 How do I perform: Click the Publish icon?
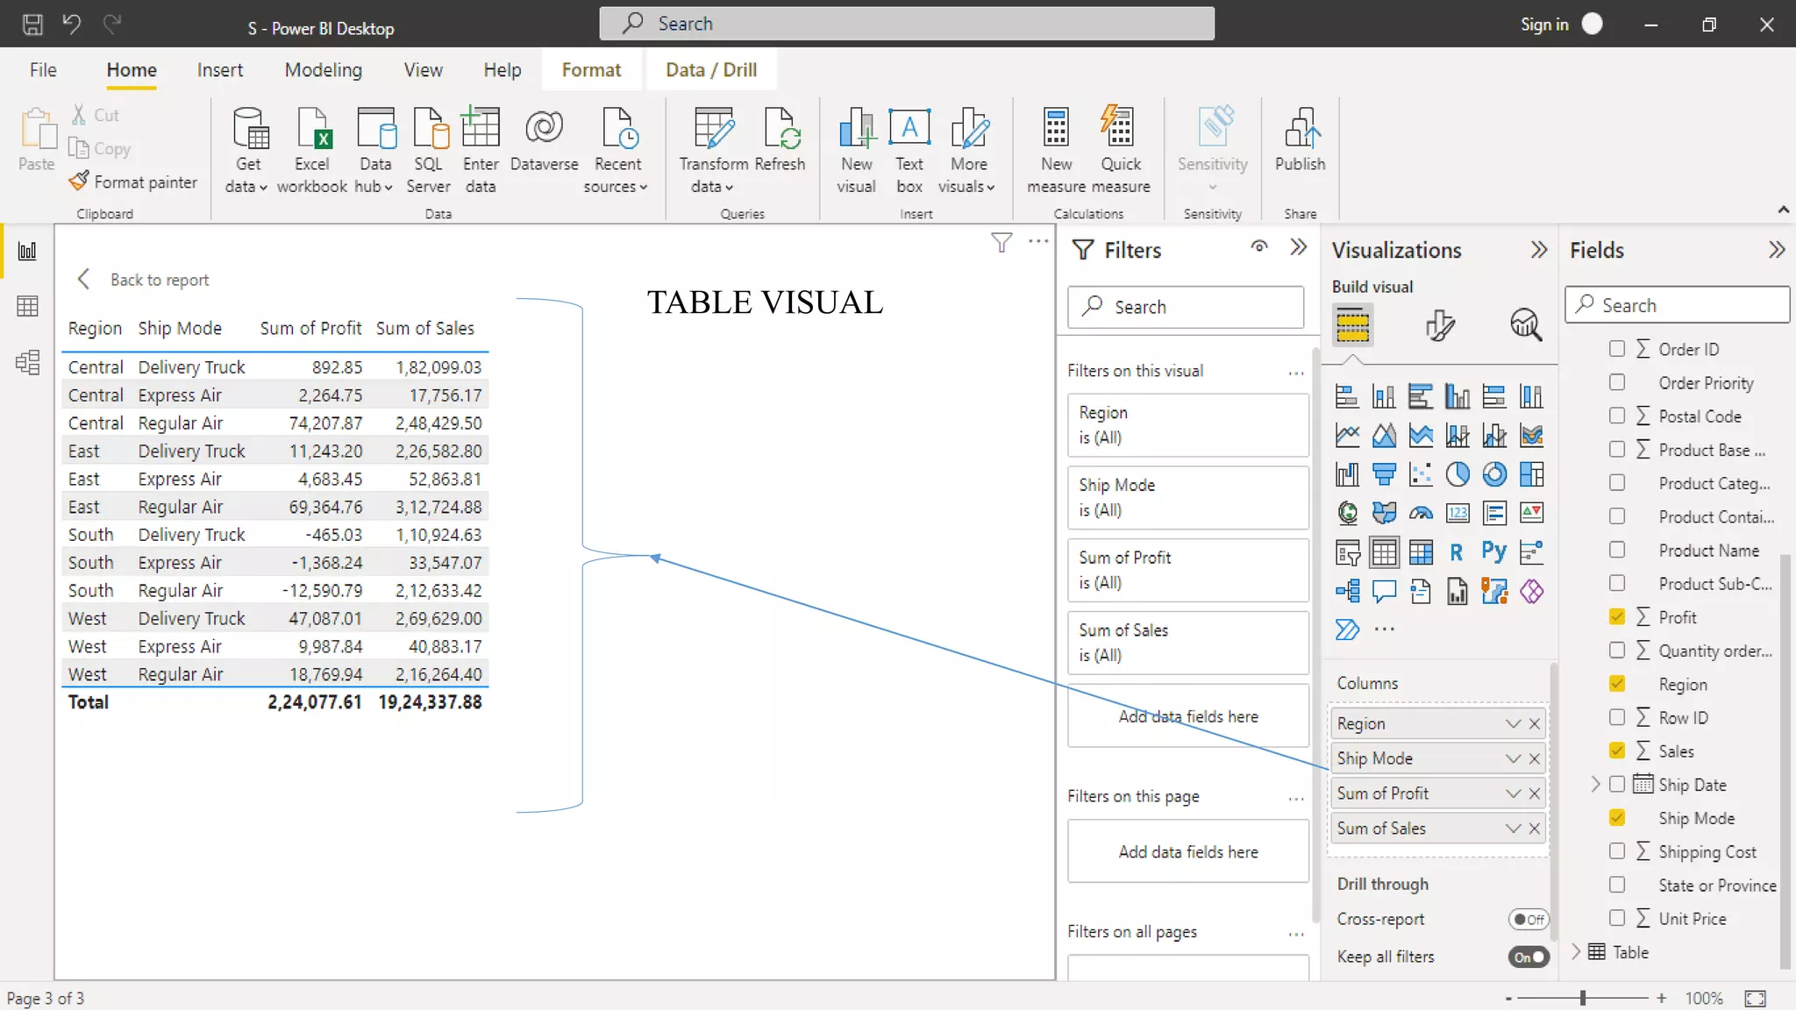1301,140
